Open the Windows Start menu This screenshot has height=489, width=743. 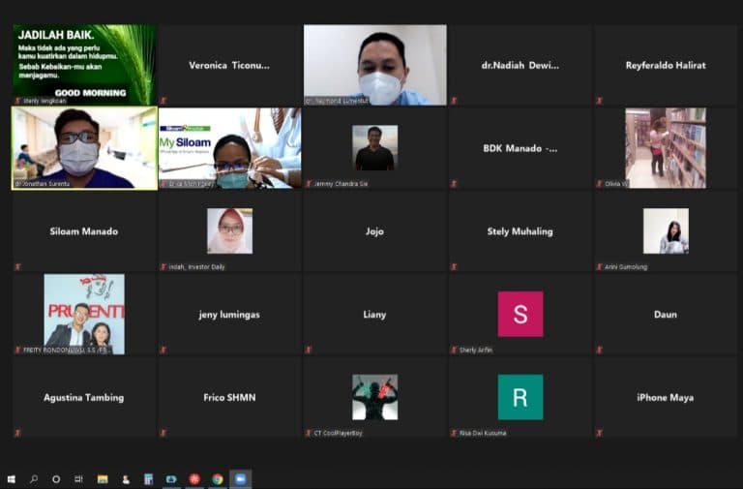point(12,479)
